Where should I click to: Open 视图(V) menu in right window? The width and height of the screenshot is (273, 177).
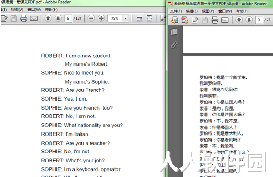coord(208,11)
